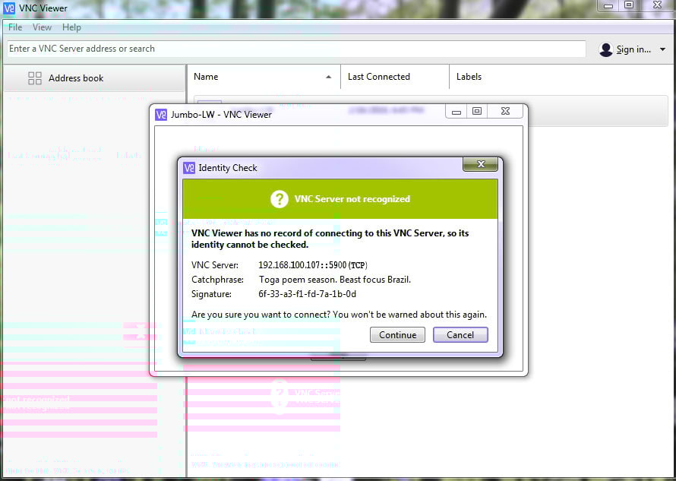Maximize the Jumbo-LW VNC Viewer window
The image size is (676, 481).
477,112
